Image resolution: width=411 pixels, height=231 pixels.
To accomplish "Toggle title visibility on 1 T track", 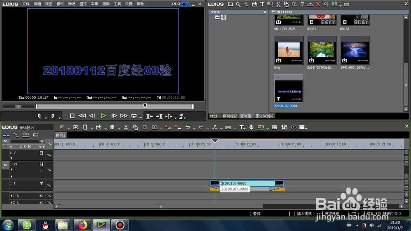I will (x=41, y=184).
